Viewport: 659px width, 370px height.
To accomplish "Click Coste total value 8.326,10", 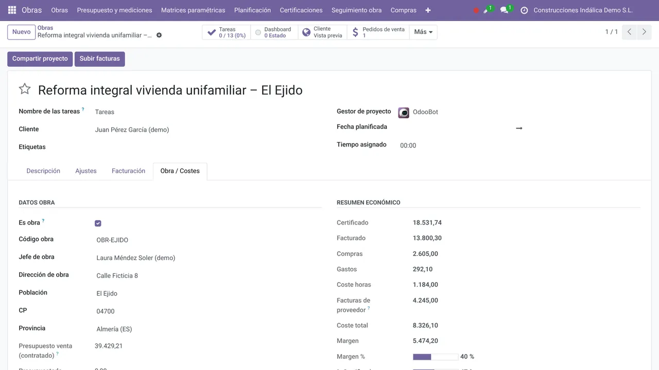I will coord(425,326).
